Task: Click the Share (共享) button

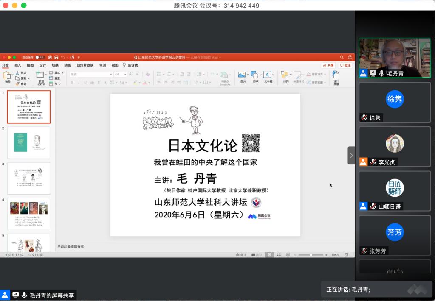Action: (x=328, y=65)
